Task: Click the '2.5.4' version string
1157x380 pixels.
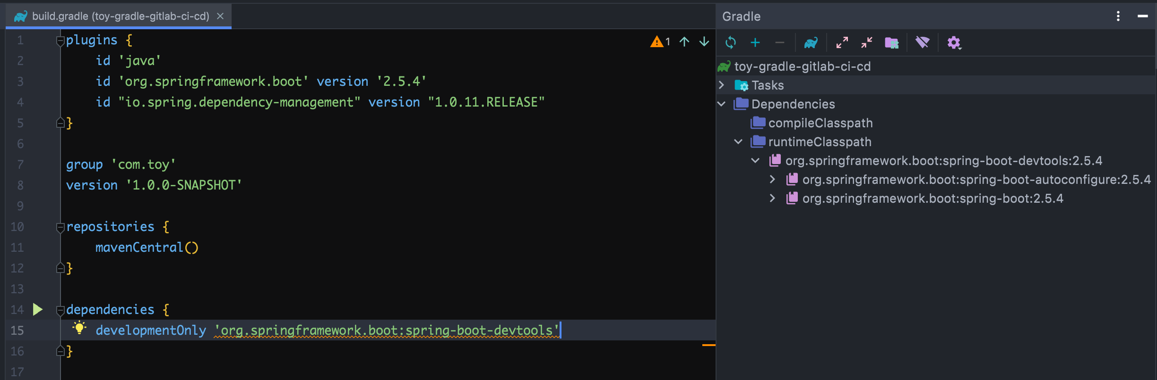Action: click(402, 81)
